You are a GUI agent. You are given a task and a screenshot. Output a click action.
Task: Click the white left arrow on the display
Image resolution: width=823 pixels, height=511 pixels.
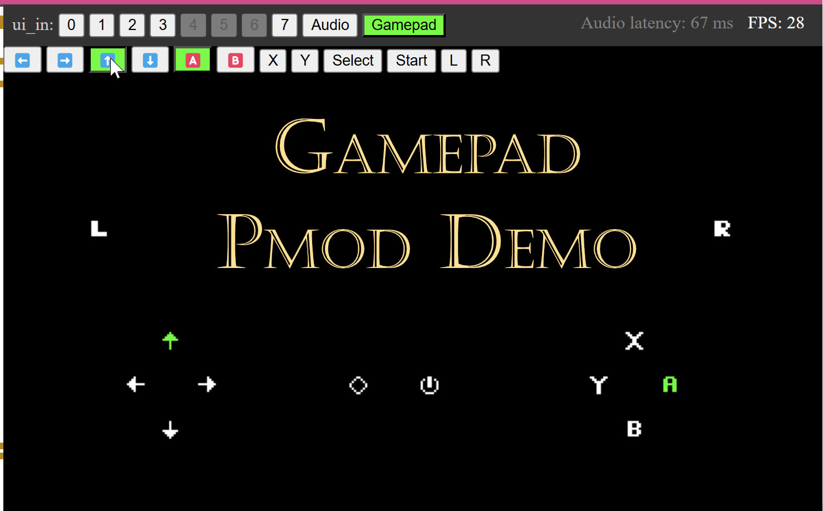(x=135, y=384)
